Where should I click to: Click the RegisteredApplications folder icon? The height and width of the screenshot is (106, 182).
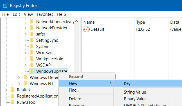pyautogui.click(x=12, y=96)
